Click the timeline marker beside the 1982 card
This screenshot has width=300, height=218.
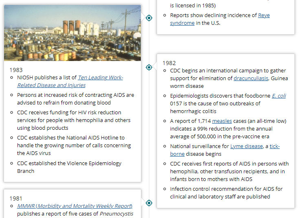pyautogui.click(x=149, y=67)
